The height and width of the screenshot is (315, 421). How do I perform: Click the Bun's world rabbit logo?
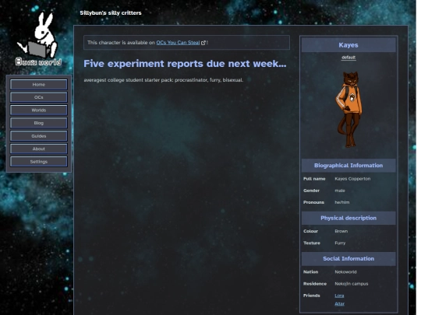(x=38, y=39)
